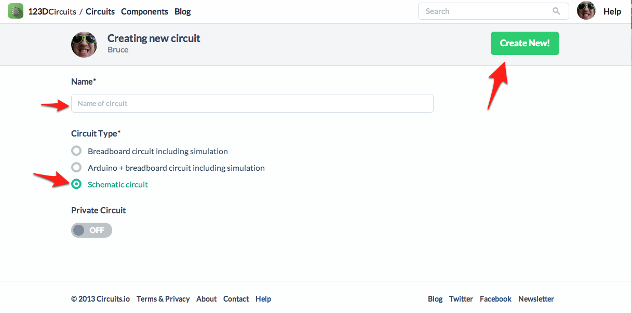This screenshot has height=313, width=632.
Task: Click the search magnifier icon
Action: pos(556,11)
